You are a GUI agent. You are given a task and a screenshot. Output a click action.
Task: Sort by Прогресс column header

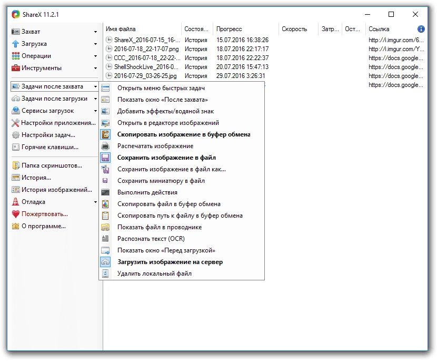[x=245, y=29]
